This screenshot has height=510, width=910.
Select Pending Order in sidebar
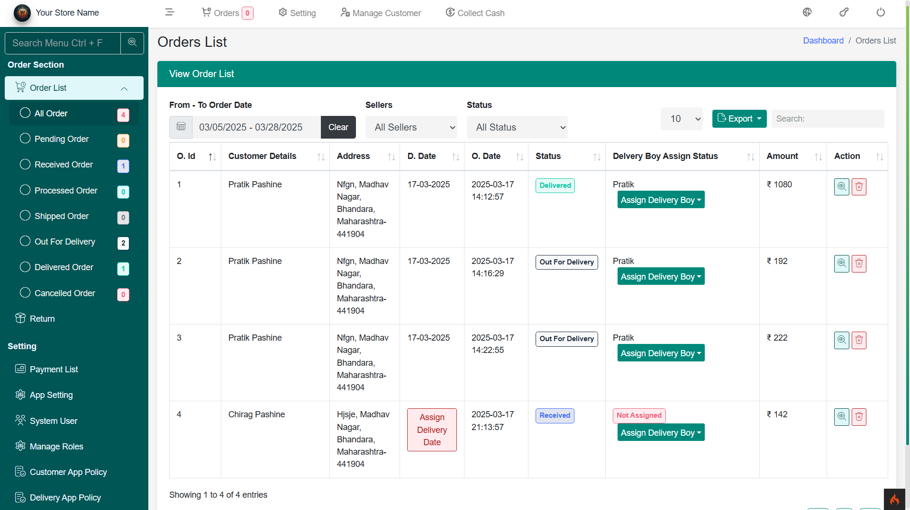74,139
